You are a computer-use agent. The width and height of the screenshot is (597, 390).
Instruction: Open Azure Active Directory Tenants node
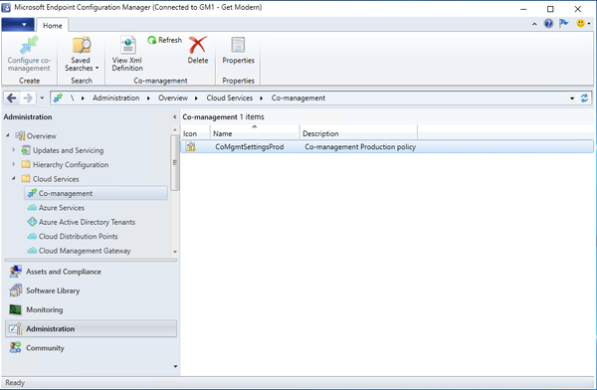pos(82,222)
